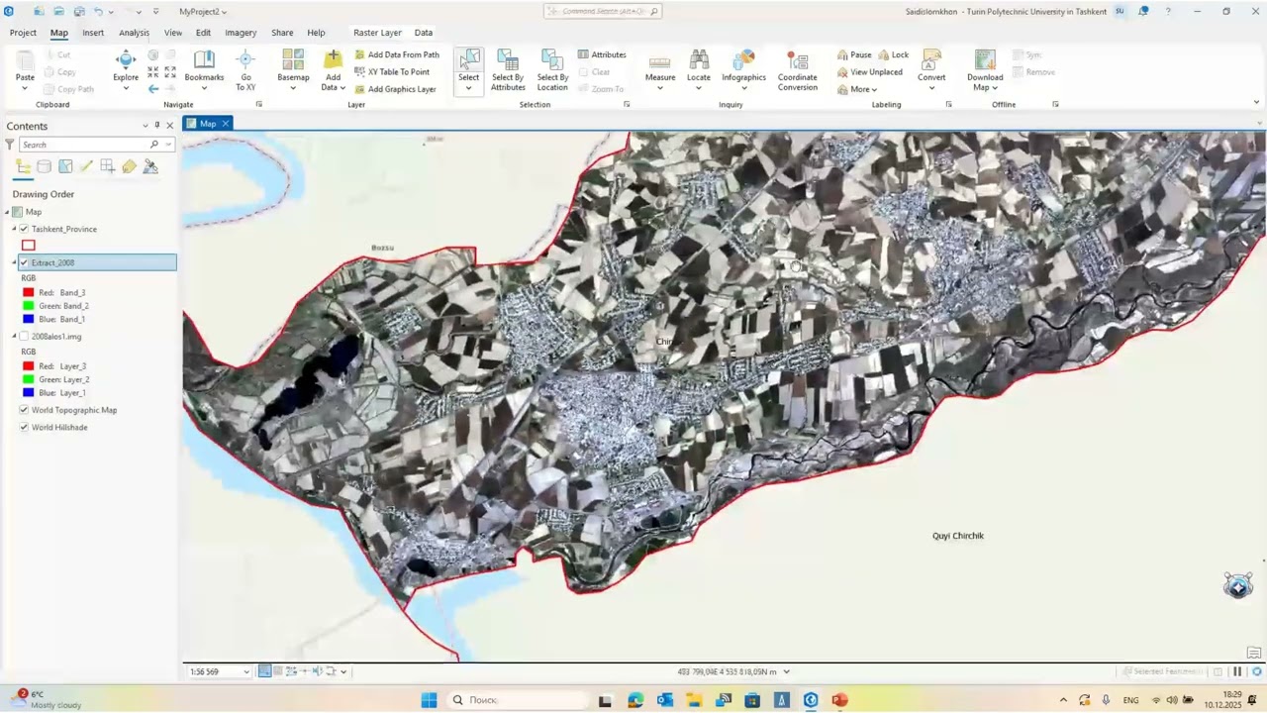
Task: Open the Locate pane
Action: (x=699, y=69)
